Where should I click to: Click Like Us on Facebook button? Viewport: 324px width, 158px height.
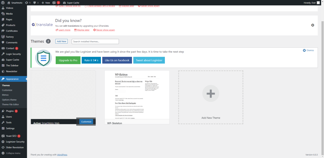[117, 60]
